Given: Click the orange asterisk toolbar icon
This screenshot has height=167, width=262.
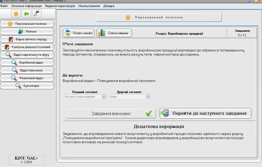Looking at the screenshot, I should 16,13.
